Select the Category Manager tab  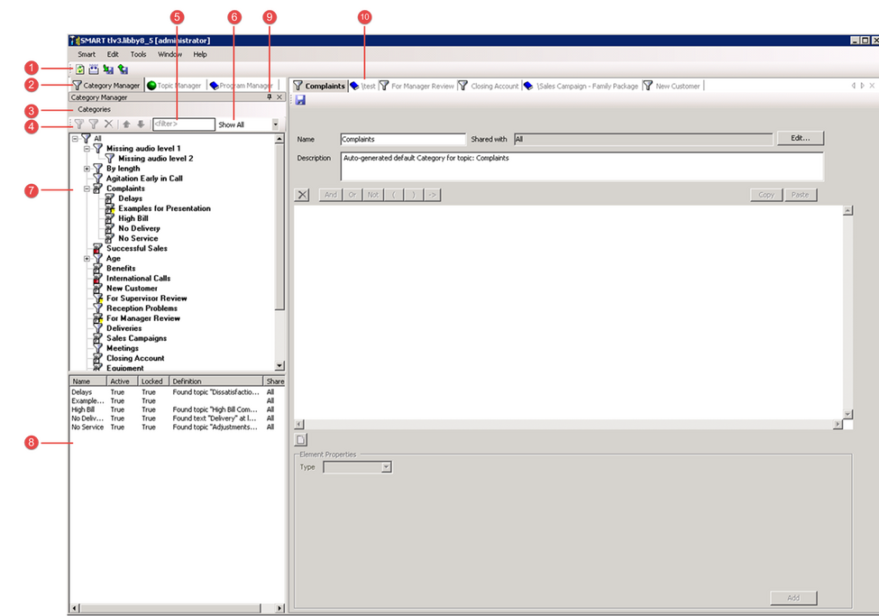[x=106, y=86]
